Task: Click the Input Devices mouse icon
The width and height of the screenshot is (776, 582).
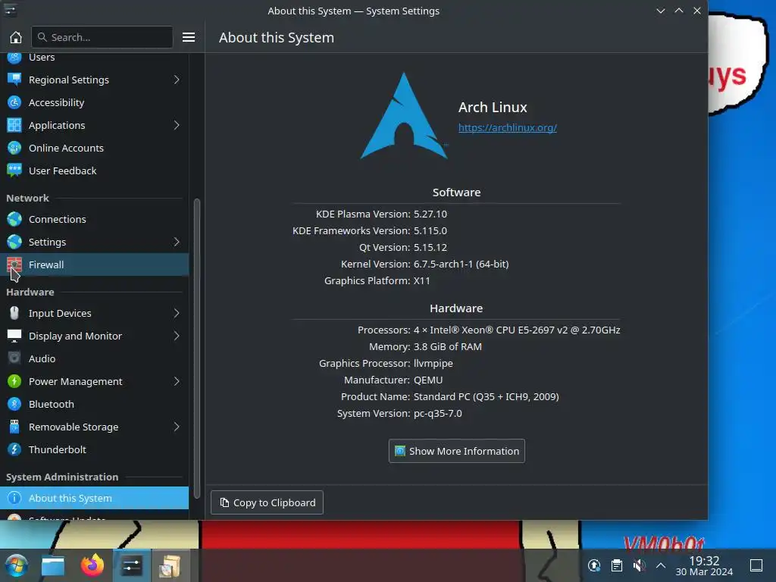Action: [x=14, y=313]
